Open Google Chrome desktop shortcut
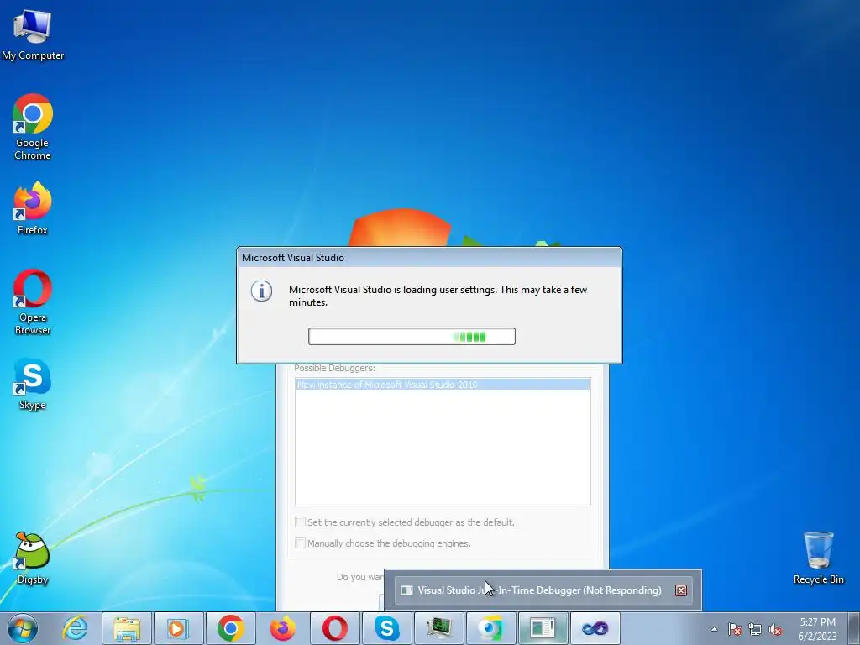The image size is (860, 645). 33,128
